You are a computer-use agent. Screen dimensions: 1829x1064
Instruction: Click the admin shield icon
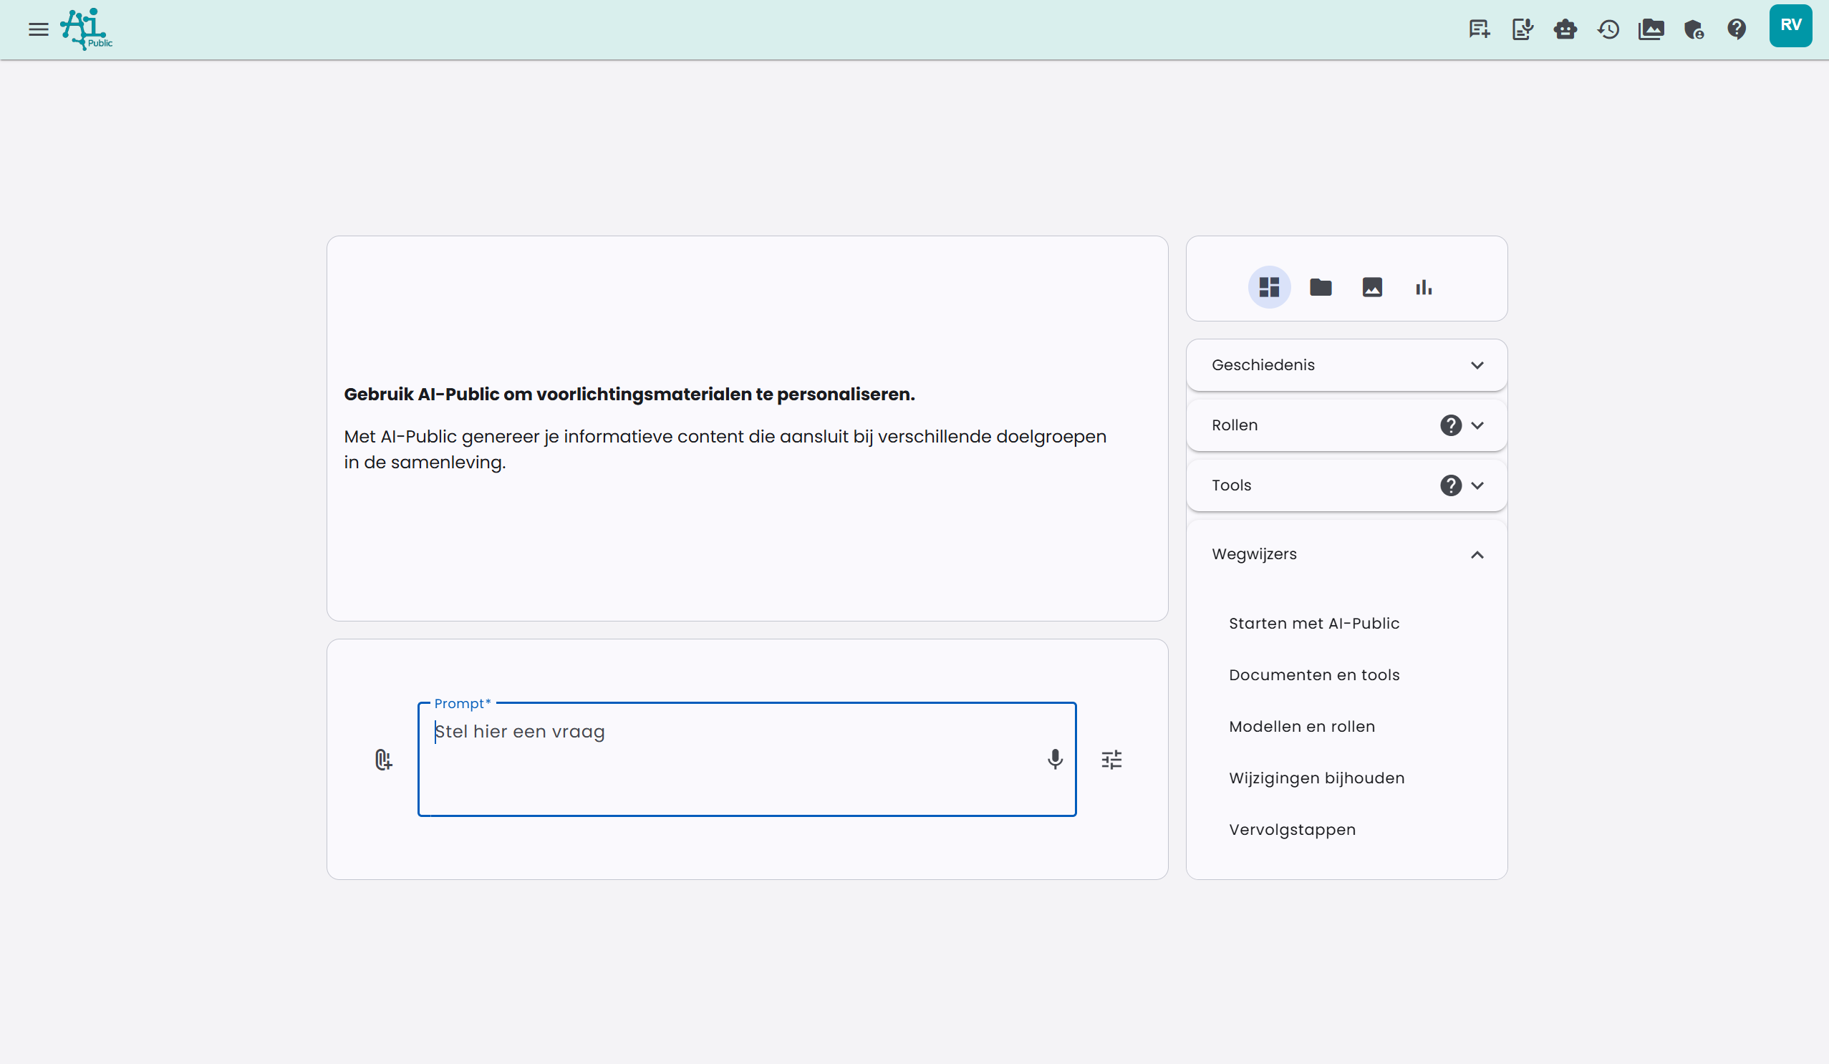pyautogui.click(x=1693, y=30)
